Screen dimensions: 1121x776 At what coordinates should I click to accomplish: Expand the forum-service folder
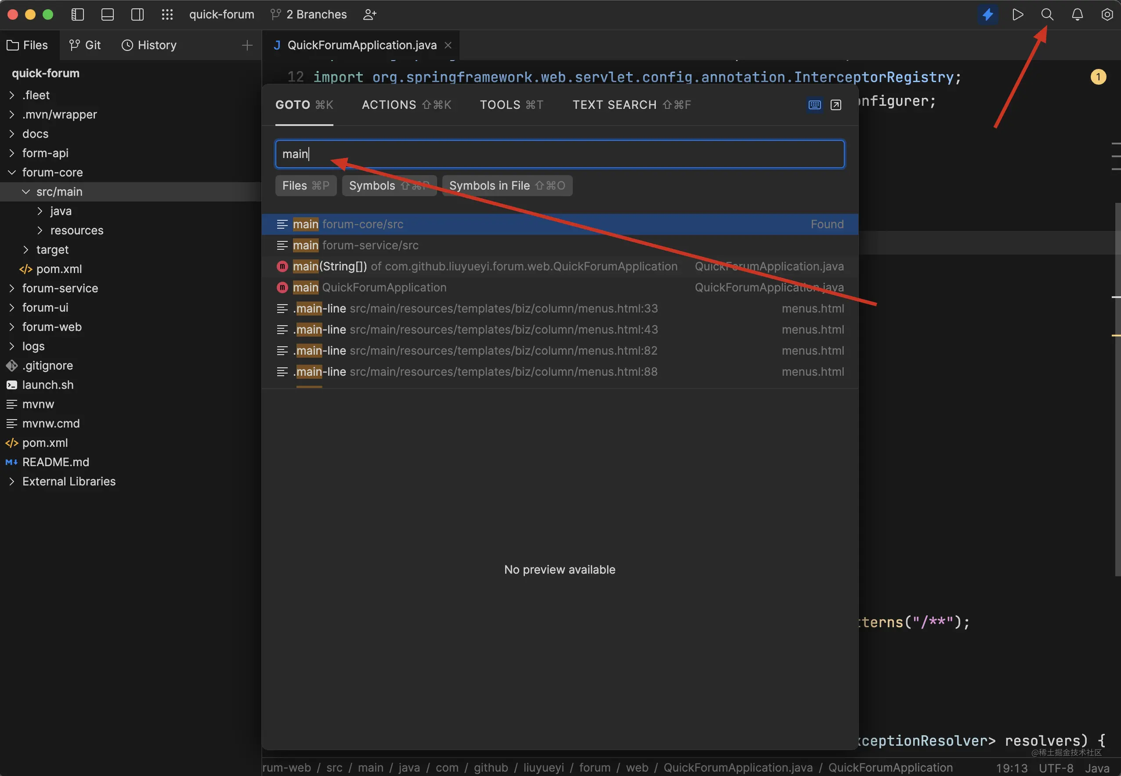click(x=12, y=288)
